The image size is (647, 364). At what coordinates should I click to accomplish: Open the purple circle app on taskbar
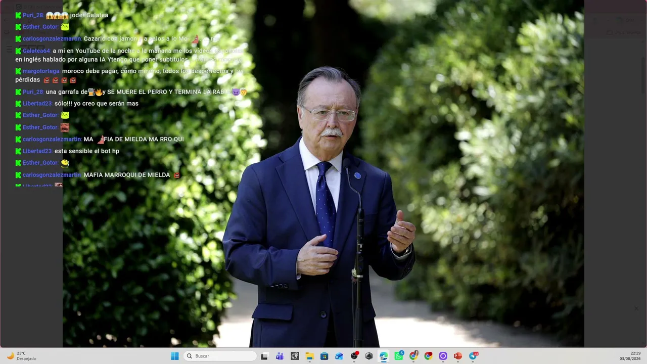click(x=443, y=356)
